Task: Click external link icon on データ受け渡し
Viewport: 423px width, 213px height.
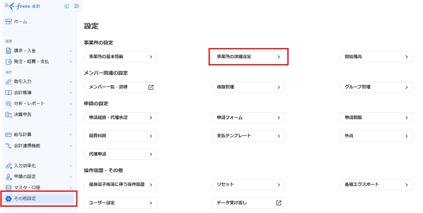Action: click(x=279, y=203)
